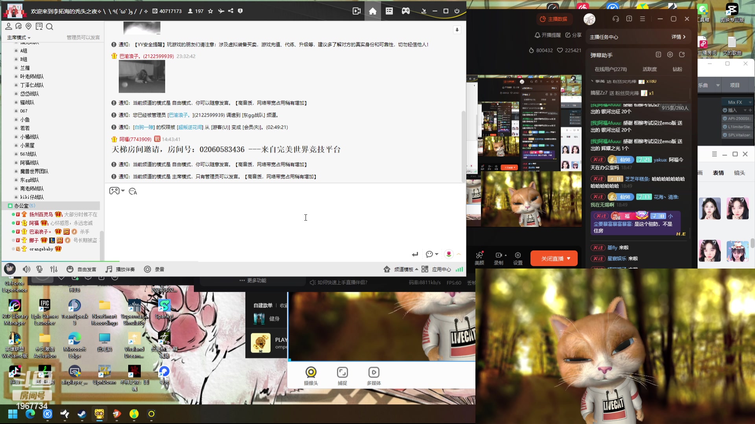Open 应用中心 app center
Screen dimensions: 755x424
pos(436,269)
